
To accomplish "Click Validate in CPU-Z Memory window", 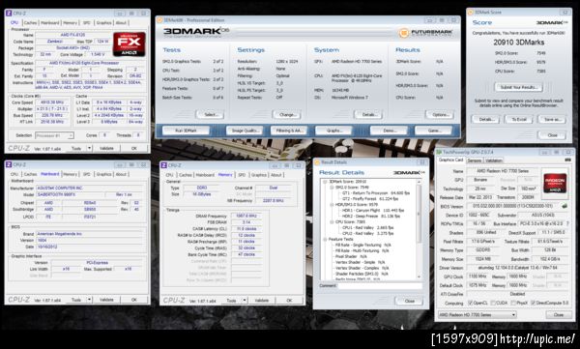I will coord(261,300).
